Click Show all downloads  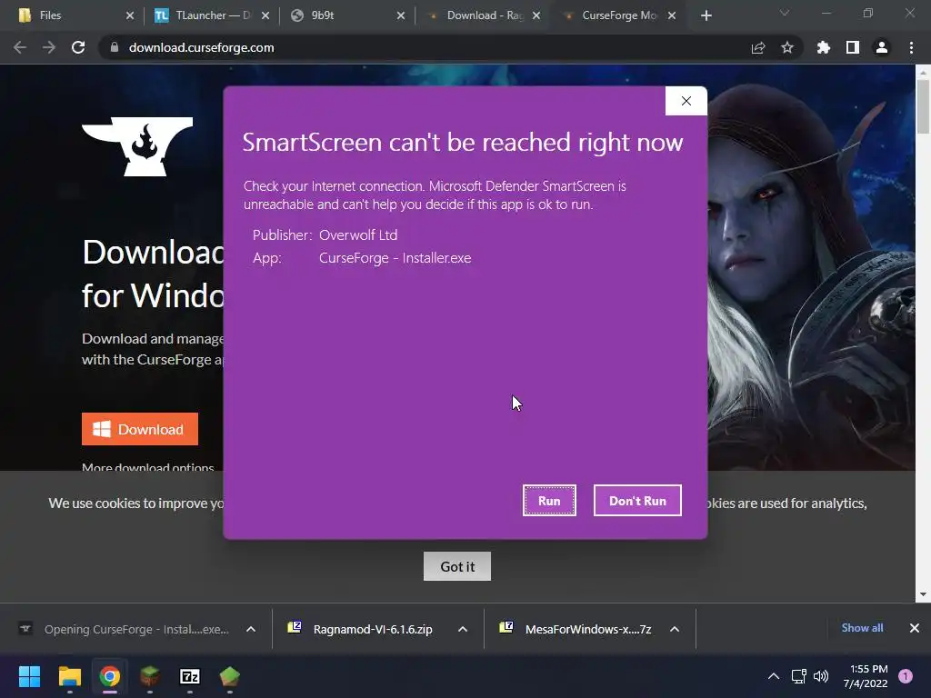pos(862,628)
